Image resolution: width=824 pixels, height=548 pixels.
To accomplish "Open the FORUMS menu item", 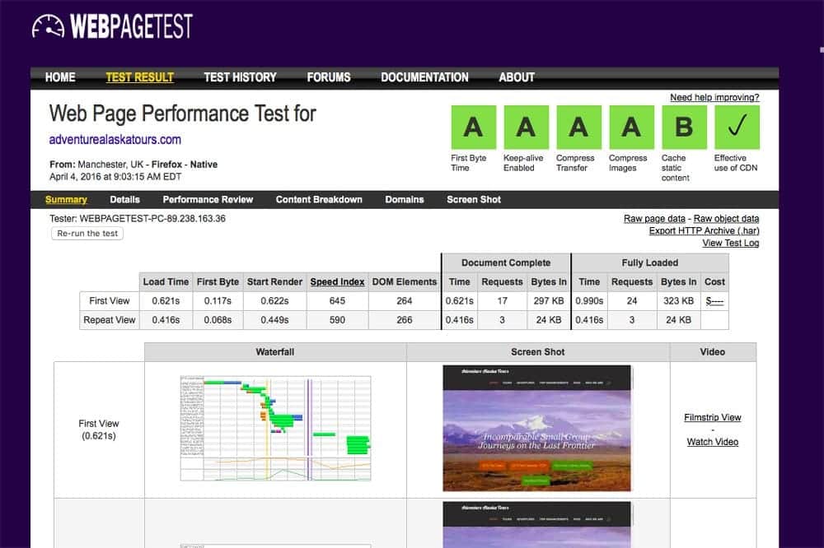I will [x=329, y=77].
